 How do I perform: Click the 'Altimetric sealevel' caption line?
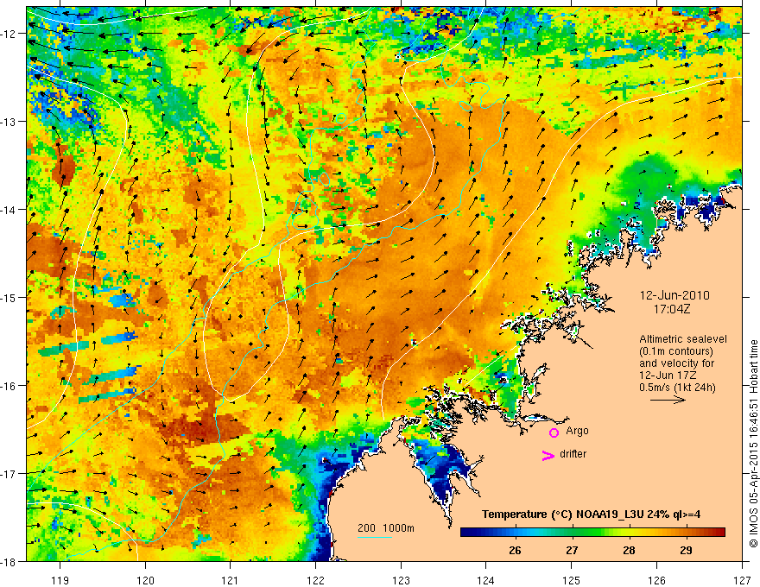[683, 339]
